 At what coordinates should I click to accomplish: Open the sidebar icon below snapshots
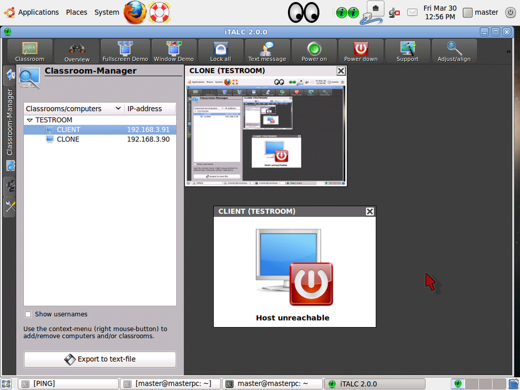tap(9, 187)
